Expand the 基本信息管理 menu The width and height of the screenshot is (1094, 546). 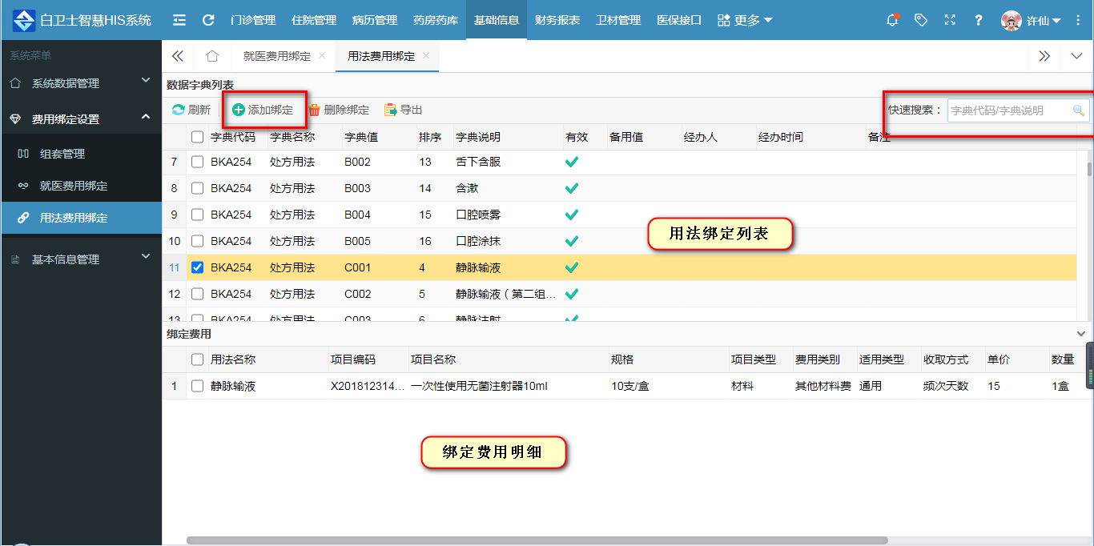click(x=80, y=259)
